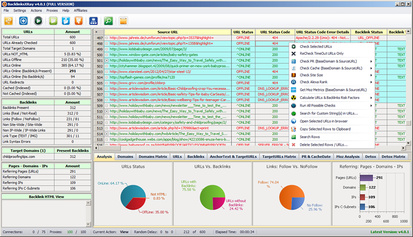This screenshot has height=237, width=413.
Task: Tick checkbox for row 503 starsteel.com URL
Action: (107, 72)
